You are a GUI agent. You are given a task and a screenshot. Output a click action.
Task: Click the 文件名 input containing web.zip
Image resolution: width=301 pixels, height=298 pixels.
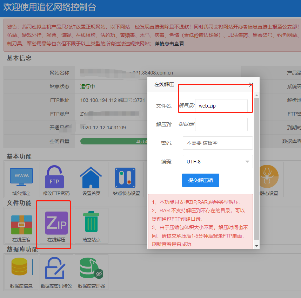pos(221,105)
